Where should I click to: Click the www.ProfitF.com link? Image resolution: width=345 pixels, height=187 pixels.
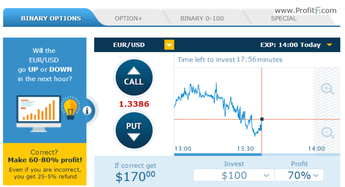click(306, 10)
